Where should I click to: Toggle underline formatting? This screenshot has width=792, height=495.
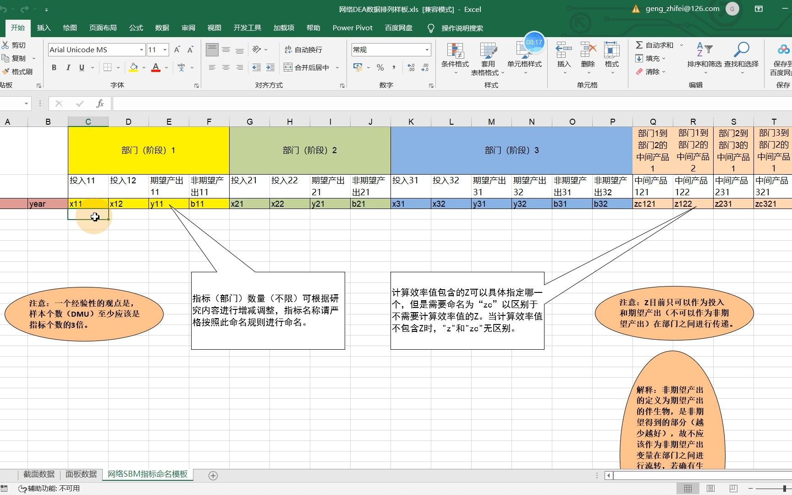pyautogui.click(x=82, y=67)
